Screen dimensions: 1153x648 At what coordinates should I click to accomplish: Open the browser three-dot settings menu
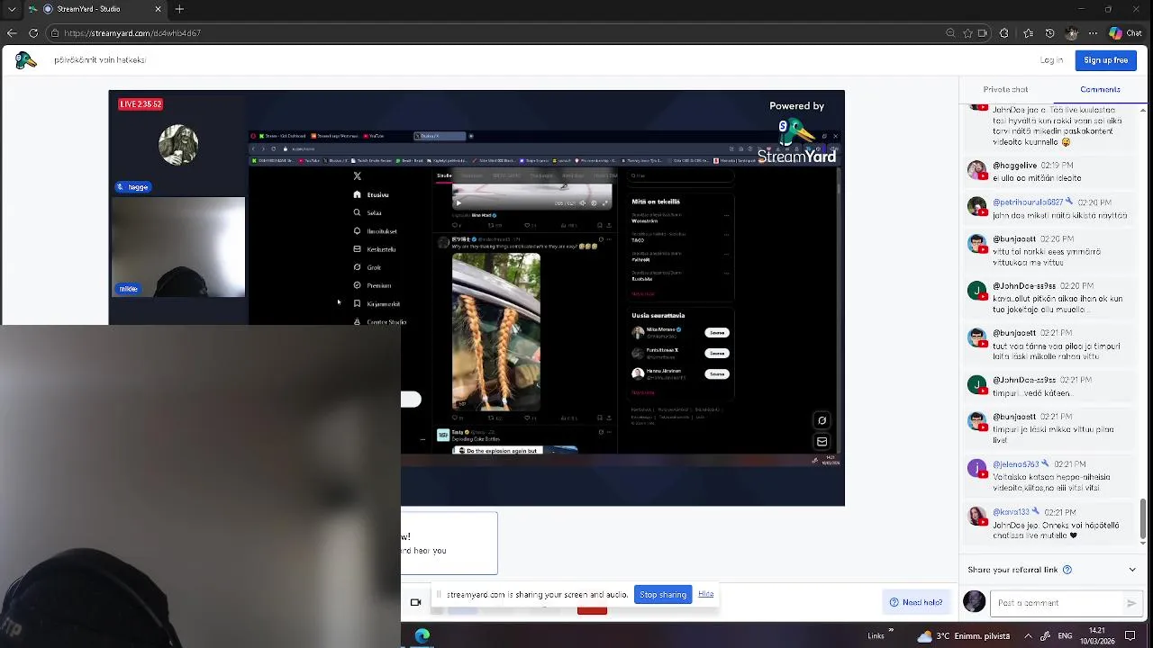point(1093,33)
